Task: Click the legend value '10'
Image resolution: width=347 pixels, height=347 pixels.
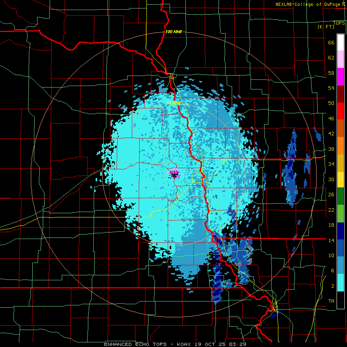Action: pos(331,255)
